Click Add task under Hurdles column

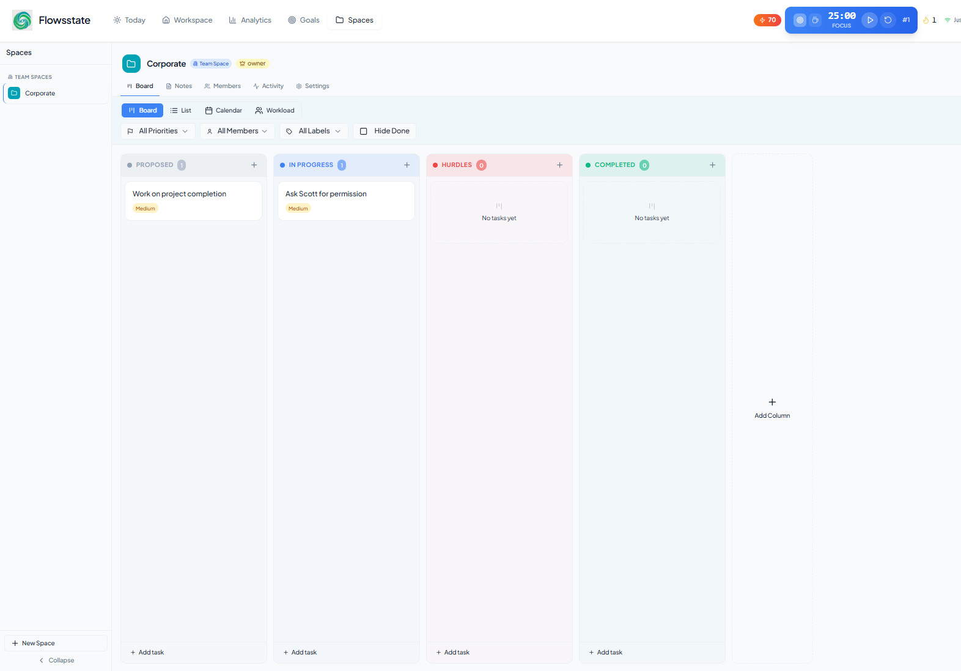click(x=453, y=653)
